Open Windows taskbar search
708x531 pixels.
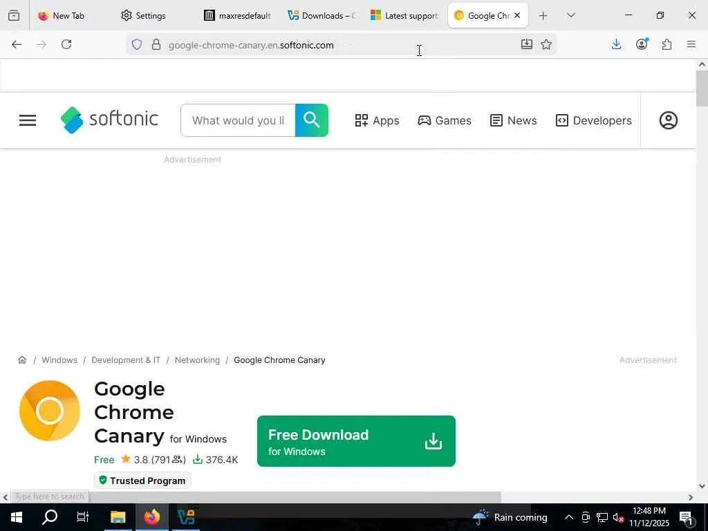tap(50, 517)
